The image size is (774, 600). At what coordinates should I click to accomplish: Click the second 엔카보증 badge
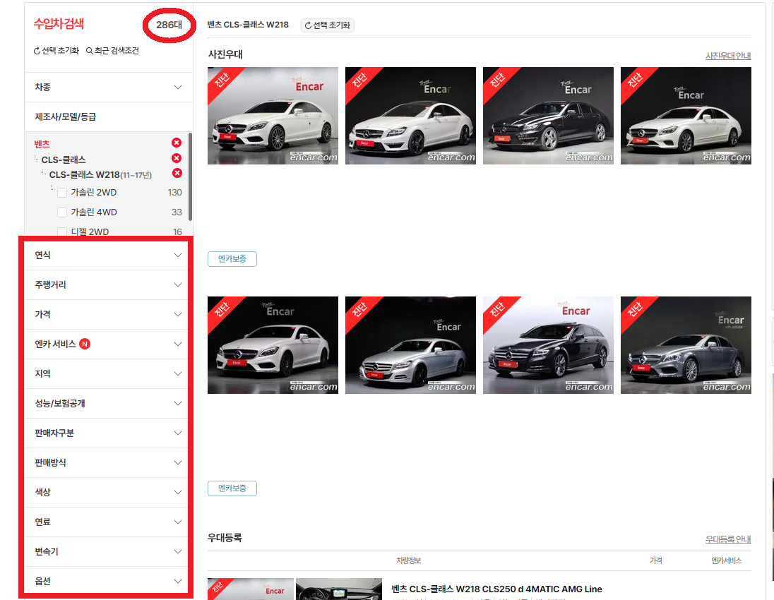pos(232,488)
